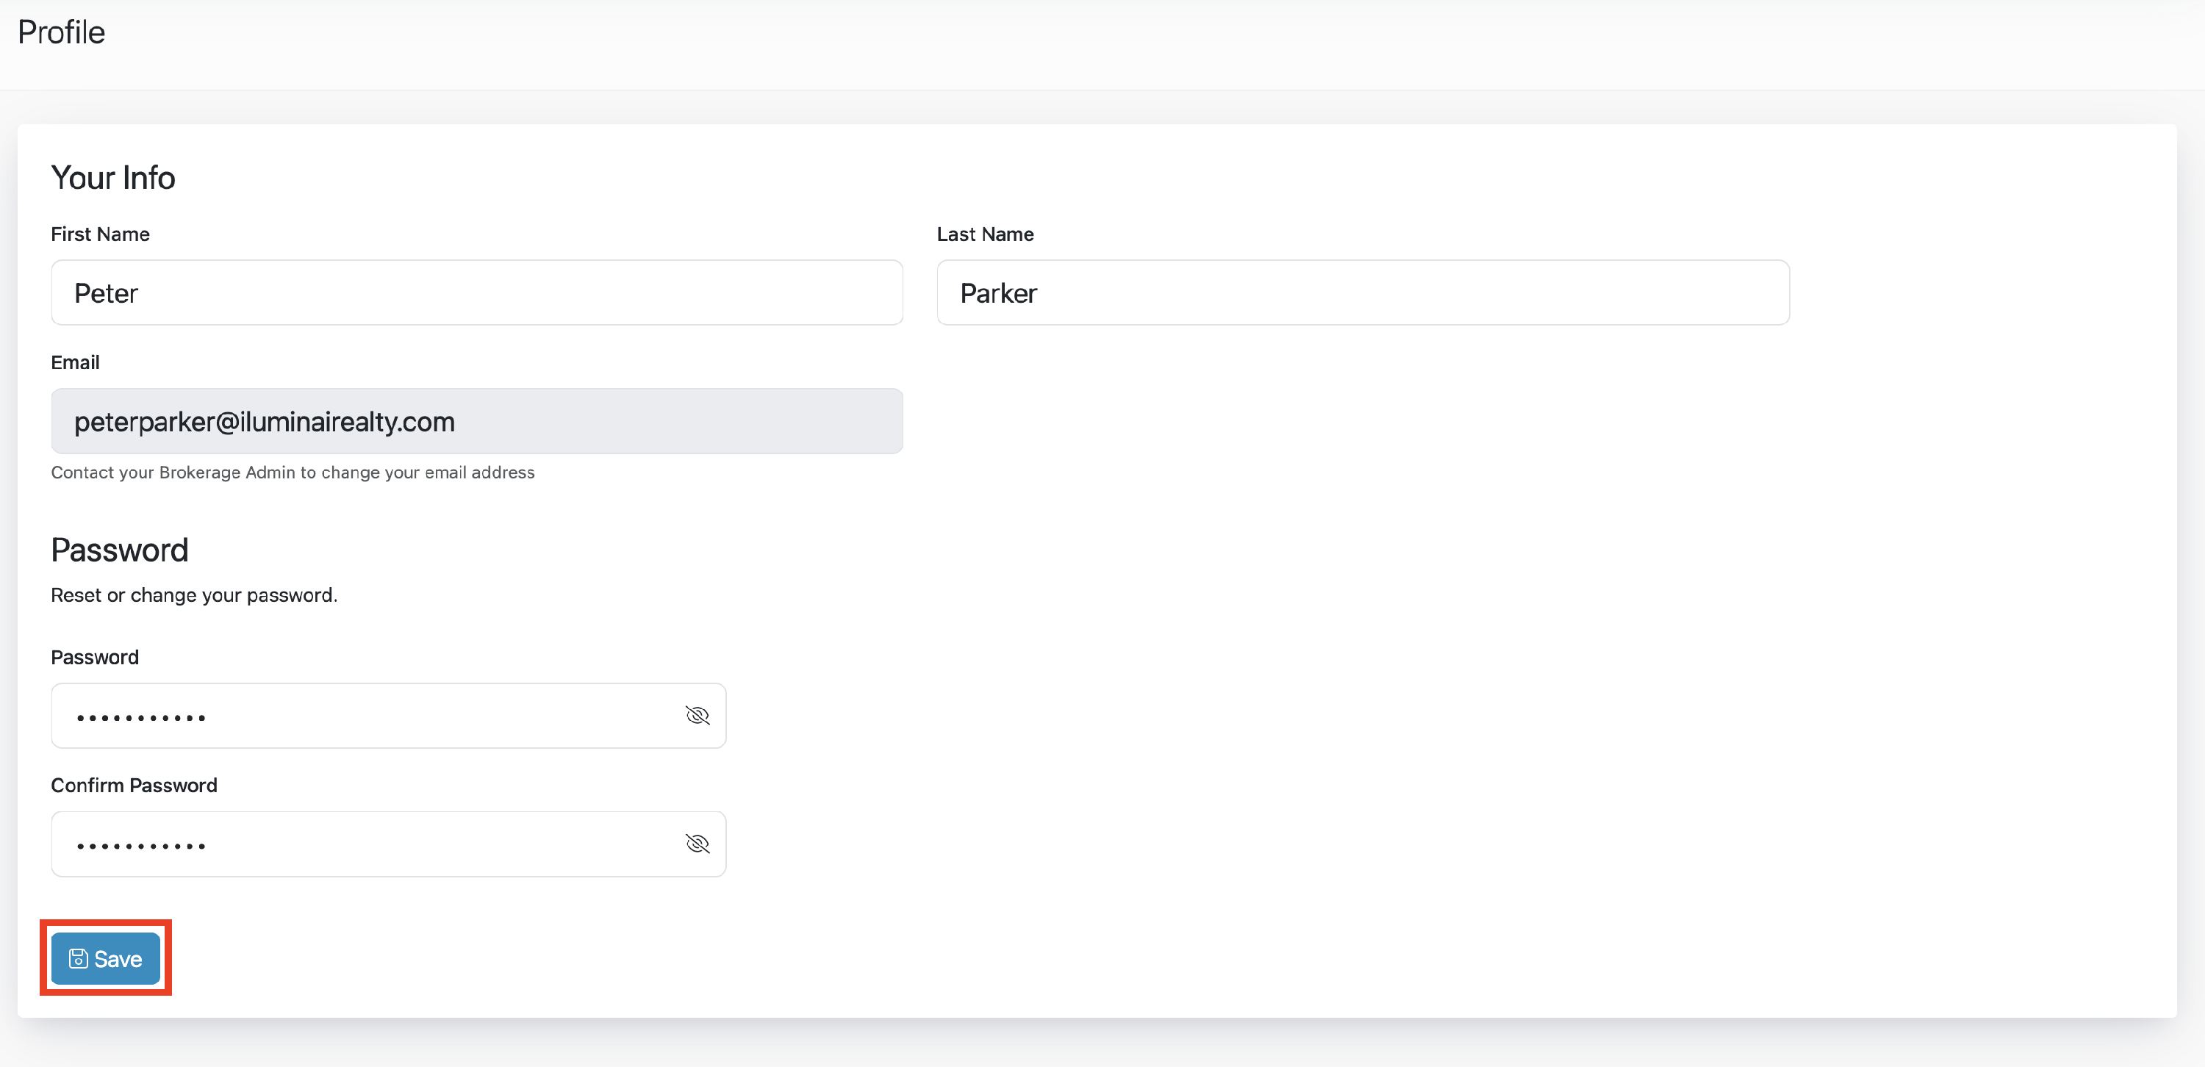
Task: Toggle visibility in the Confirm Password field
Action: [x=698, y=844]
